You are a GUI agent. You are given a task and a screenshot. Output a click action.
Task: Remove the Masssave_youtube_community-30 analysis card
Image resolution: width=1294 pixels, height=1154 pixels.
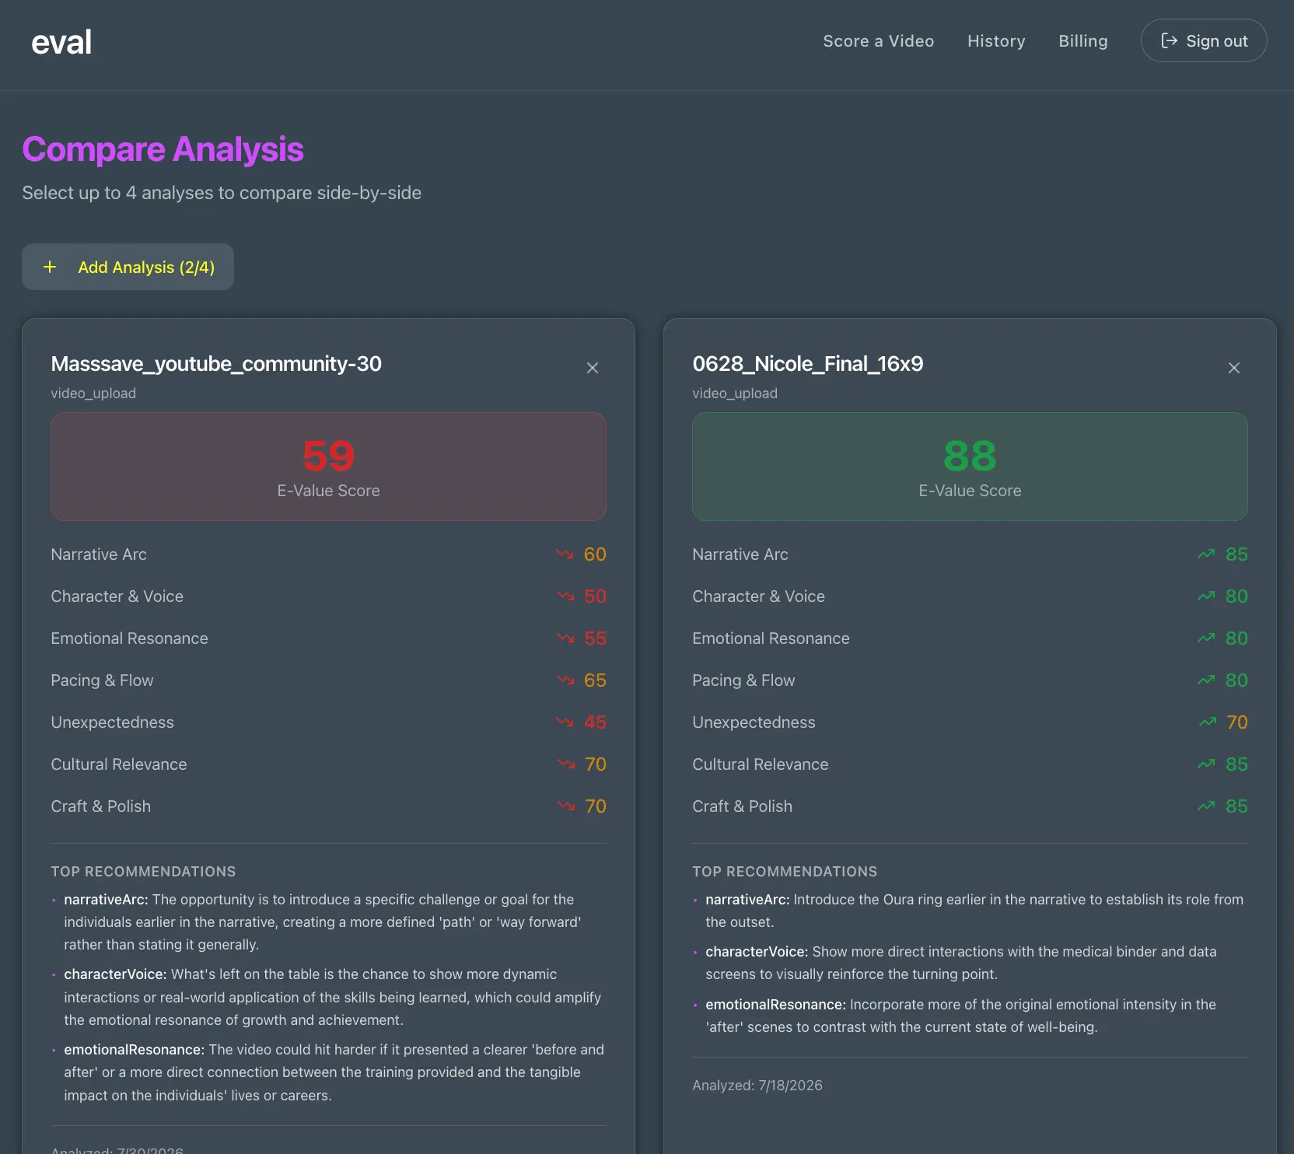coord(593,368)
